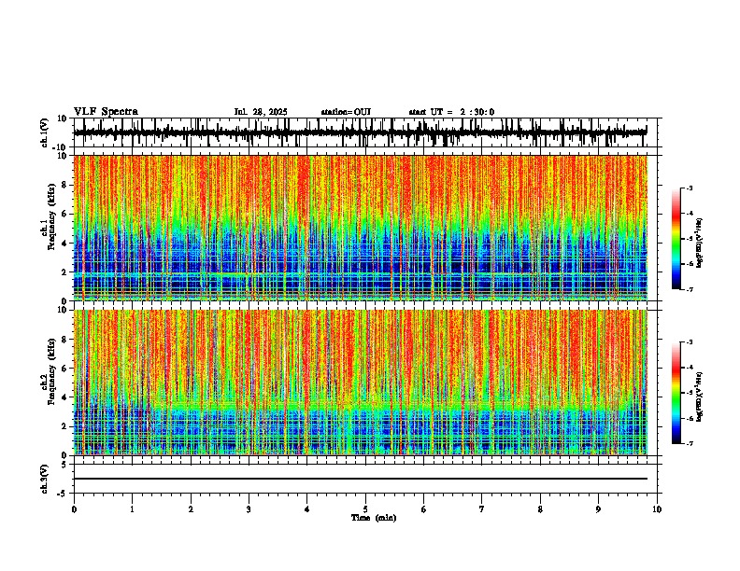The width and height of the screenshot is (740, 571).
Task: Click the ch.1 frequency axis "4" kHz tick label
Action: (65, 244)
